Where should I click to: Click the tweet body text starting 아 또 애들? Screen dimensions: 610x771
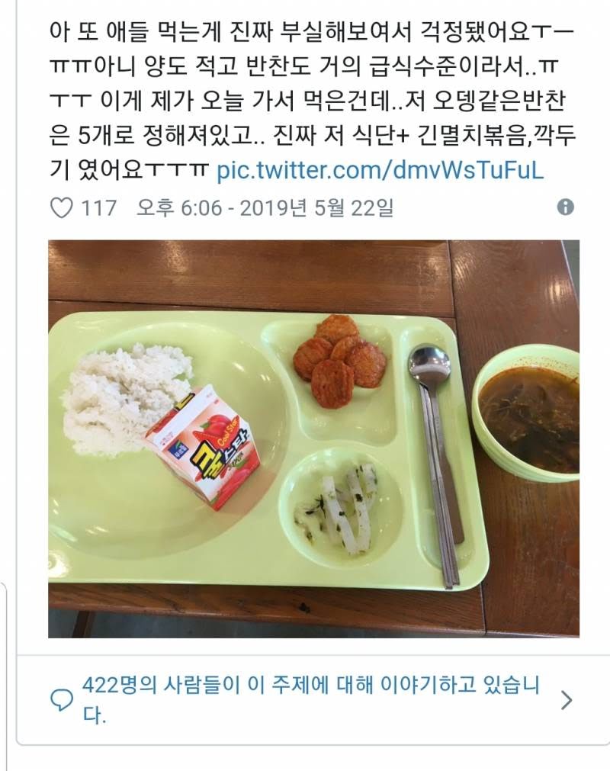(x=312, y=101)
